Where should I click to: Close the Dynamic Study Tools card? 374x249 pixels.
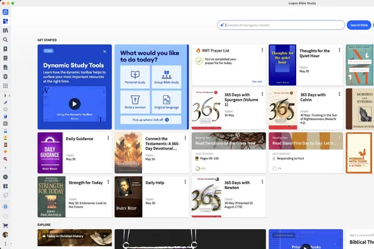point(105,52)
